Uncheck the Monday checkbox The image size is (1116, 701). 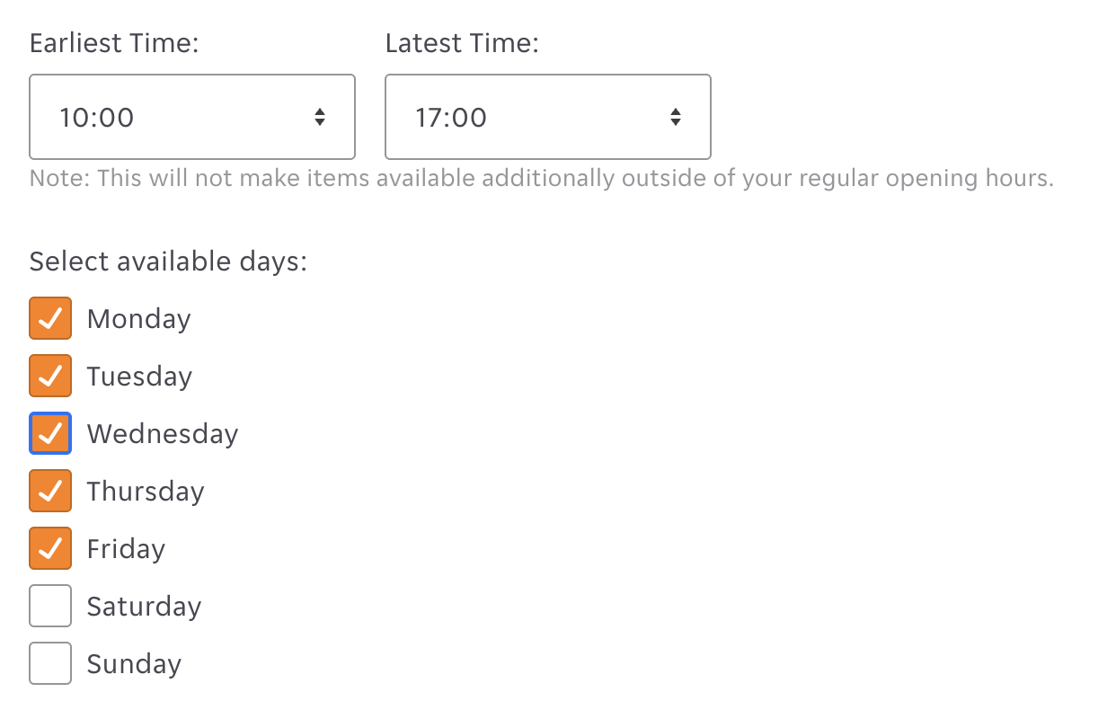click(50, 319)
